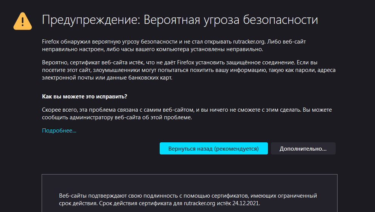Click "Вернуться назад (рекомендуется)" button
Screen dimensions: 375x212
click(213, 149)
